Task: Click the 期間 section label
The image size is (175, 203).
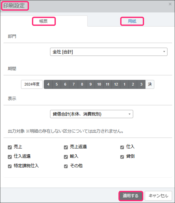Action: (x=12, y=69)
